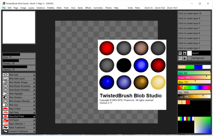Select the Blob Model Shredder brush icon
The image size is (213, 136).
[x=6, y=90]
